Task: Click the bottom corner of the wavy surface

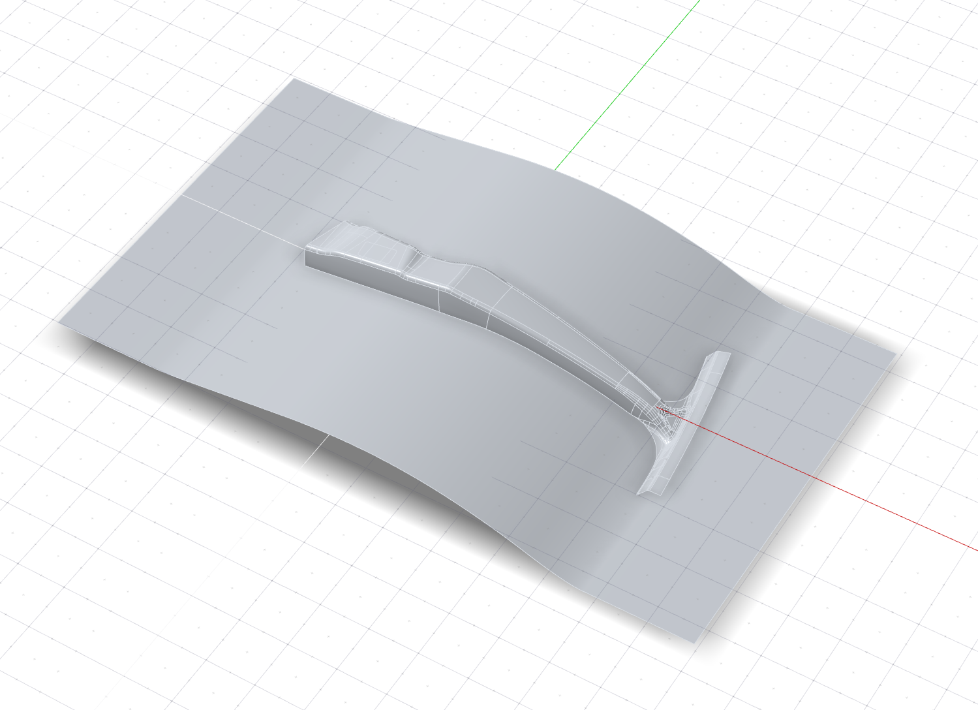Action: pyautogui.click(x=693, y=640)
